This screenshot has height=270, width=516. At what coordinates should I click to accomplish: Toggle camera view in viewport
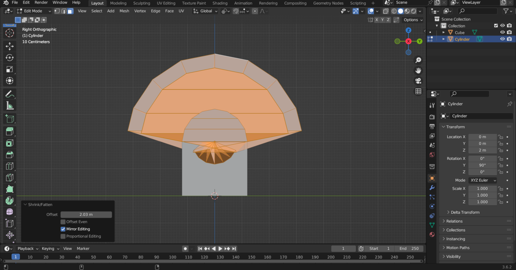tap(418, 81)
